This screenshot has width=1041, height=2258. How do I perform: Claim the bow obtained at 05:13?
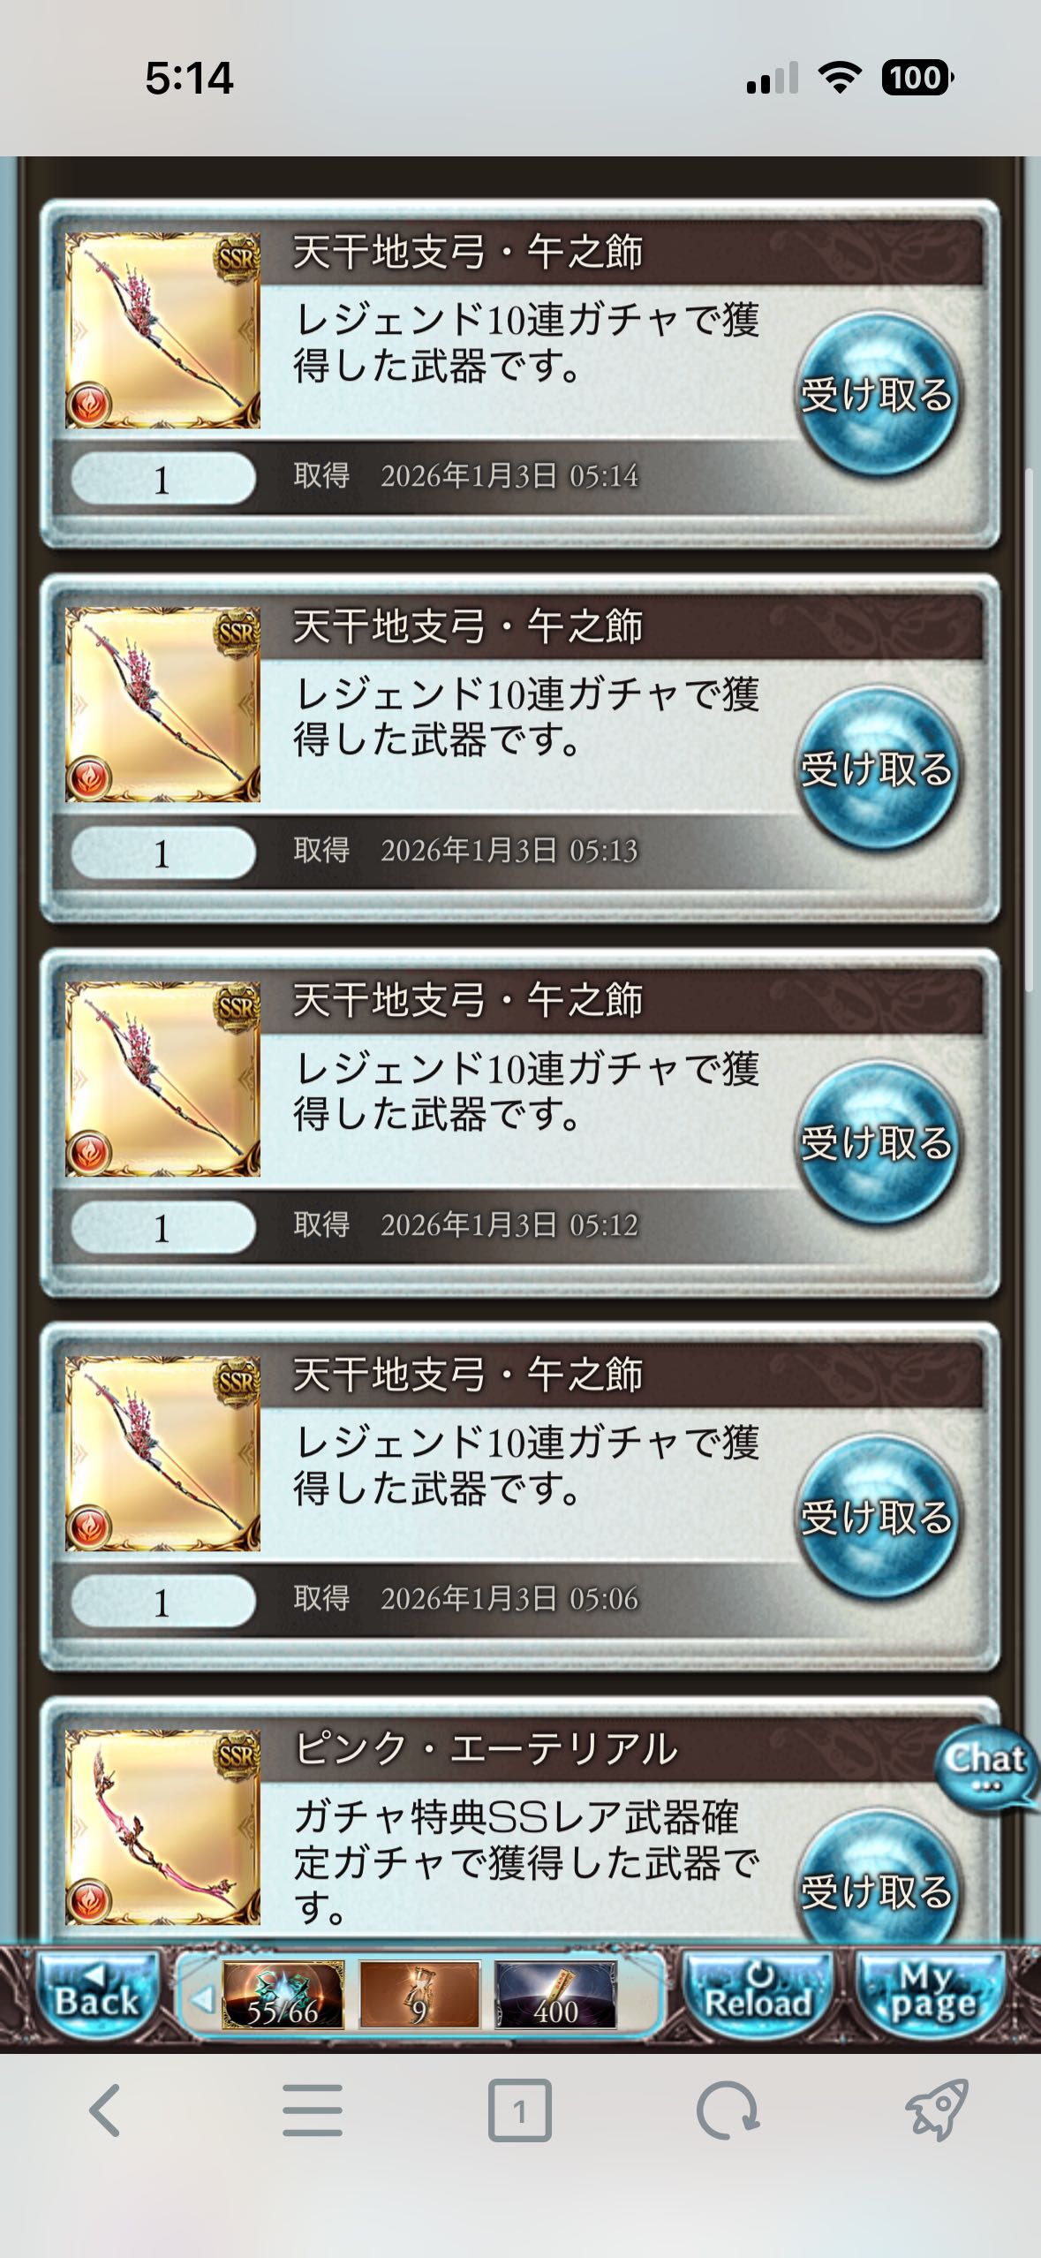(876, 769)
